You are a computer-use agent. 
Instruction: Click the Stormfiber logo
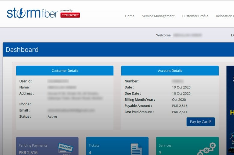32,13
